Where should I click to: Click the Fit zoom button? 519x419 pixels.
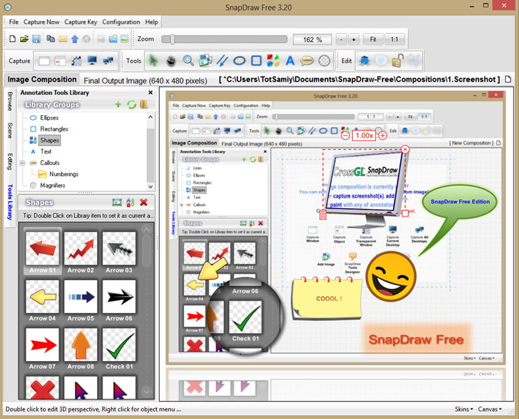(x=373, y=39)
